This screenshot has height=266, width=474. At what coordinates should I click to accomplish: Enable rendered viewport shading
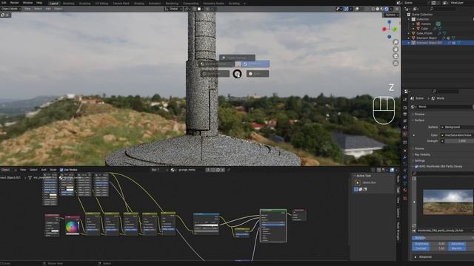point(387,9)
